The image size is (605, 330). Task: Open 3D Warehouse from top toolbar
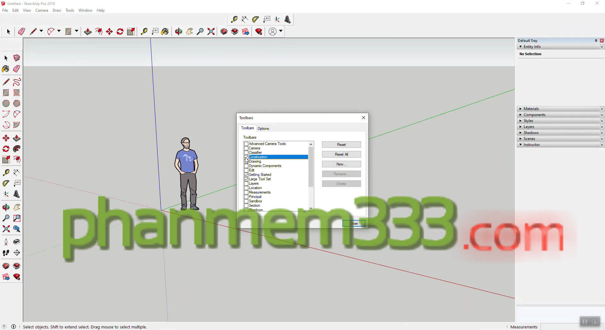point(224,32)
